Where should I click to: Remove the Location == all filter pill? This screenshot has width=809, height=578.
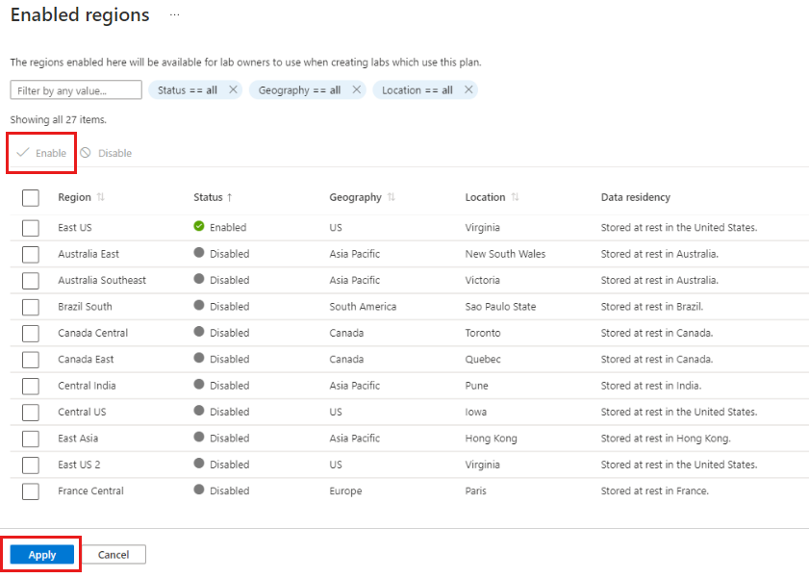point(468,88)
